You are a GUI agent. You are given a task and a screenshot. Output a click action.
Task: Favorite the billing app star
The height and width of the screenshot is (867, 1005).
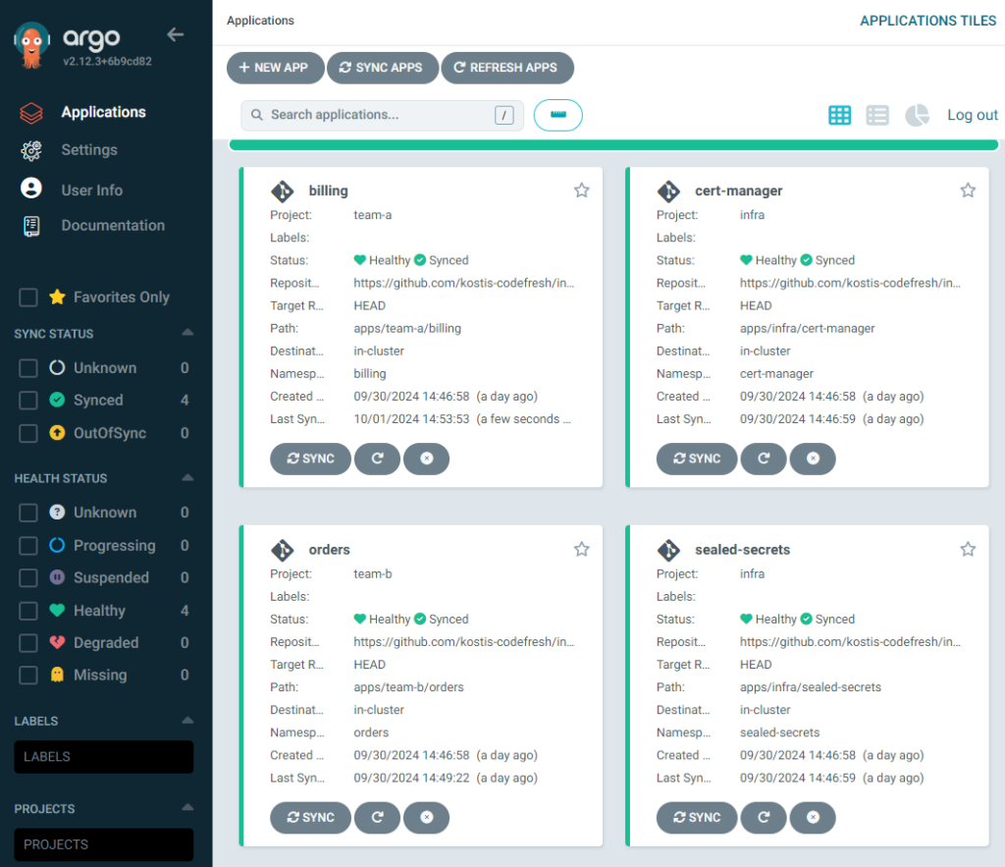point(581,190)
